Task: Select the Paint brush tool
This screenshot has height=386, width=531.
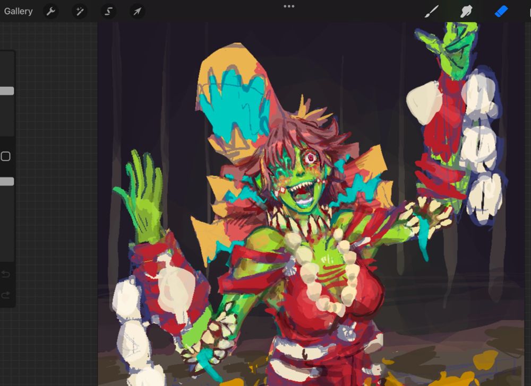Action: (x=431, y=11)
